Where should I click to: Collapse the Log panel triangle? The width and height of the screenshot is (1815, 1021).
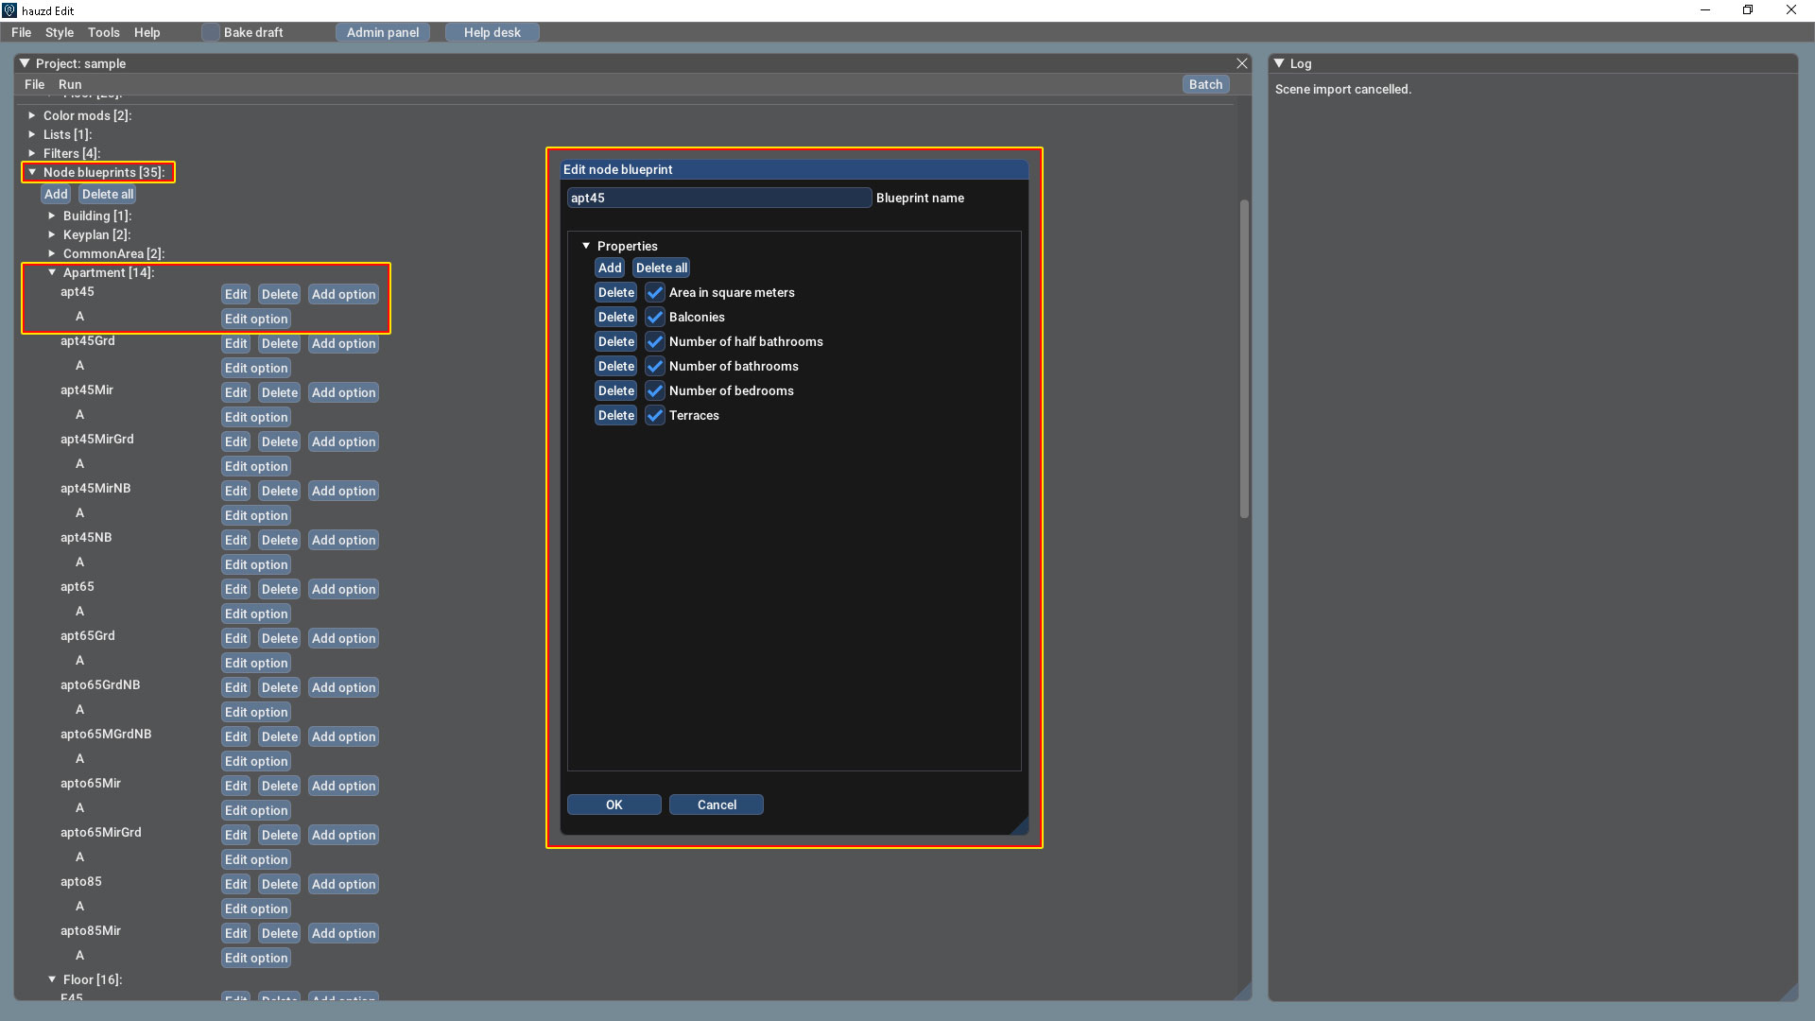click(1279, 63)
